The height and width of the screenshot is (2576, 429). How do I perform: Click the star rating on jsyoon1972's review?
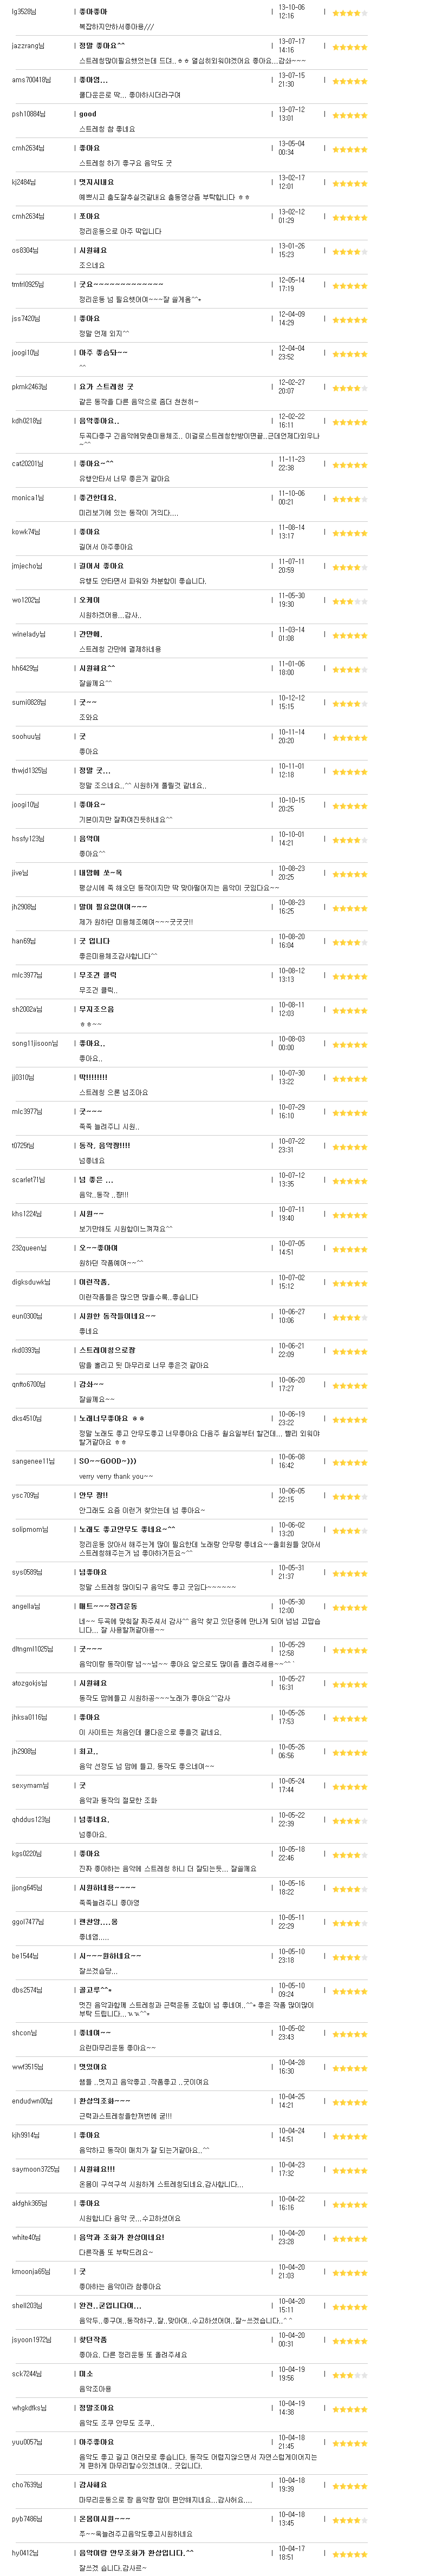349,2341
